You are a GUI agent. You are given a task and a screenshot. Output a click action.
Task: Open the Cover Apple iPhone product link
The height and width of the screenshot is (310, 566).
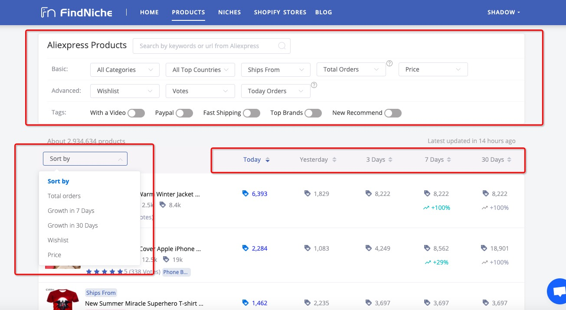point(170,249)
